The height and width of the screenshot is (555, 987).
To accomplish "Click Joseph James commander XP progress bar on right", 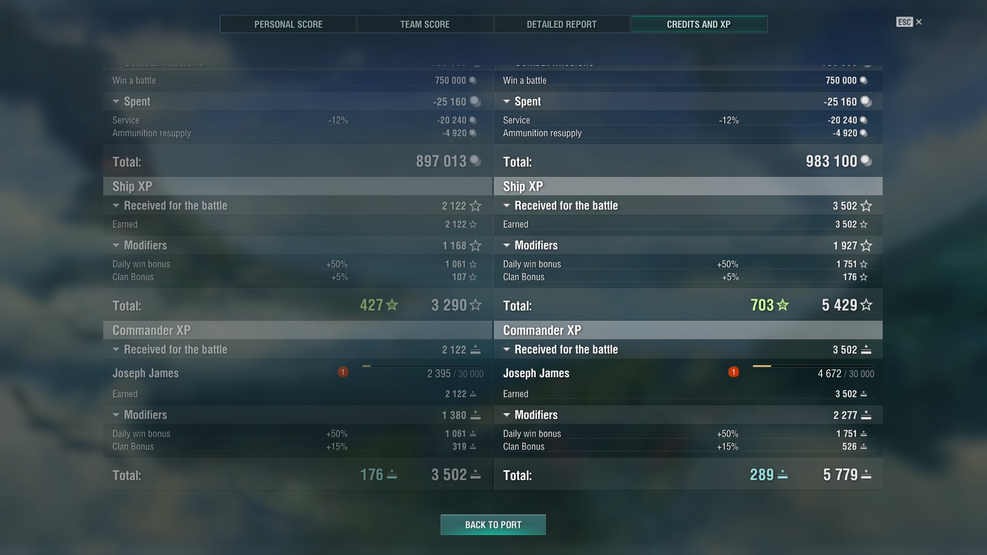I will pos(813,366).
